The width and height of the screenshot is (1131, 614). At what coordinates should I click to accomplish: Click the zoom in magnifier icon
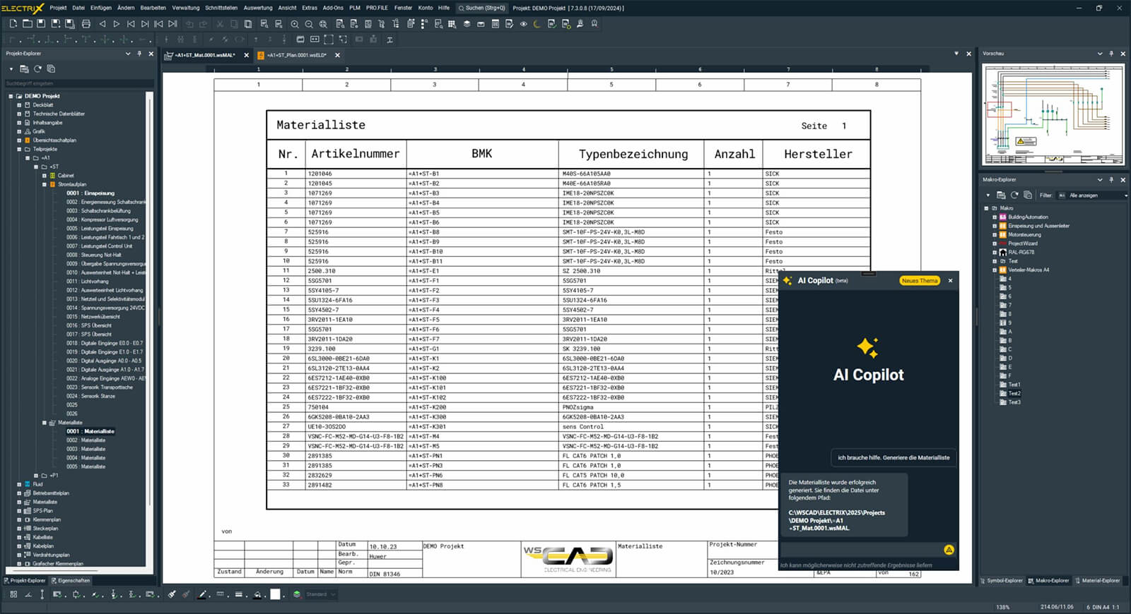tap(295, 24)
